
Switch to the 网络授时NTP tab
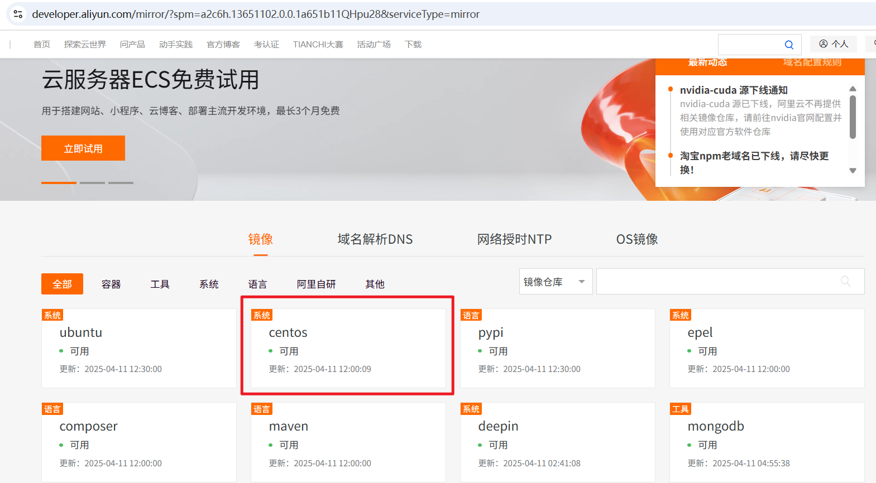[514, 239]
